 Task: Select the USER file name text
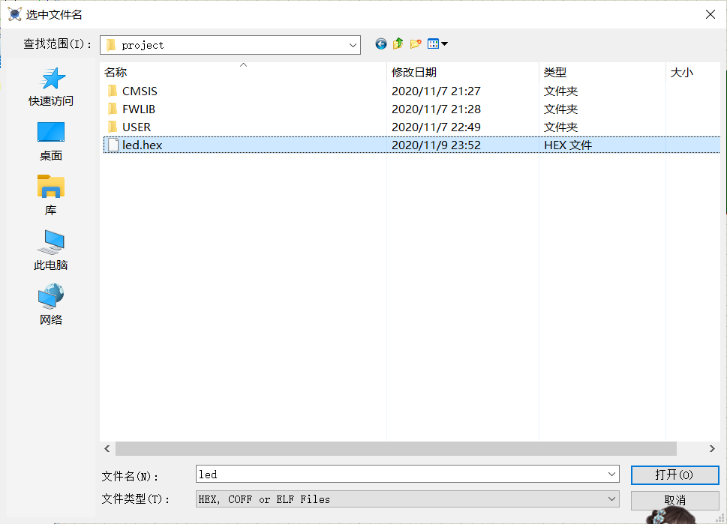coord(137,127)
